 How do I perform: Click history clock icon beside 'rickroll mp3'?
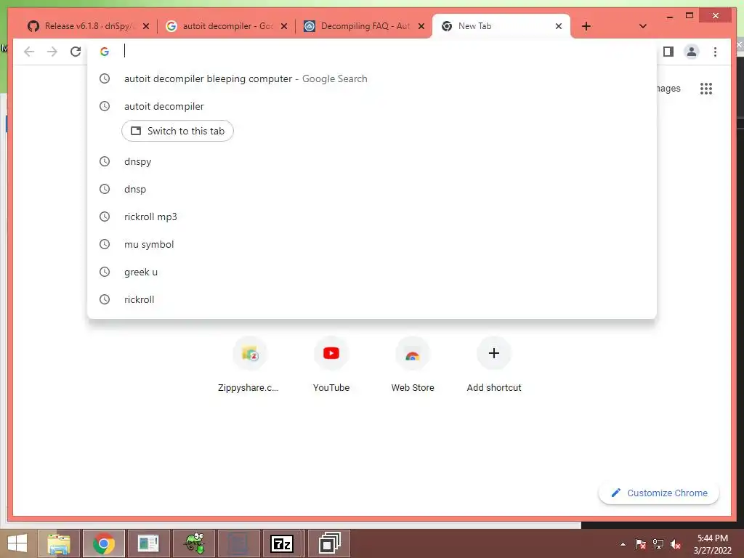coord(105,217)
